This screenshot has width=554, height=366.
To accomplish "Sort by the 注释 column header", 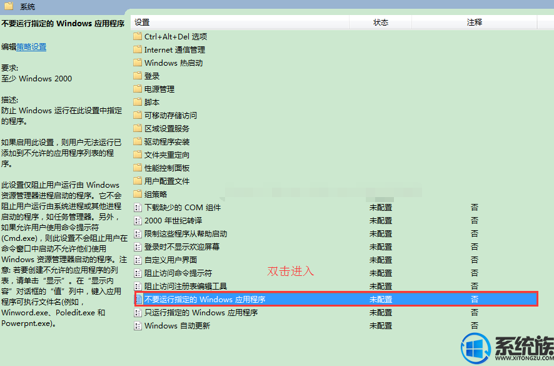I will point(474,23).
